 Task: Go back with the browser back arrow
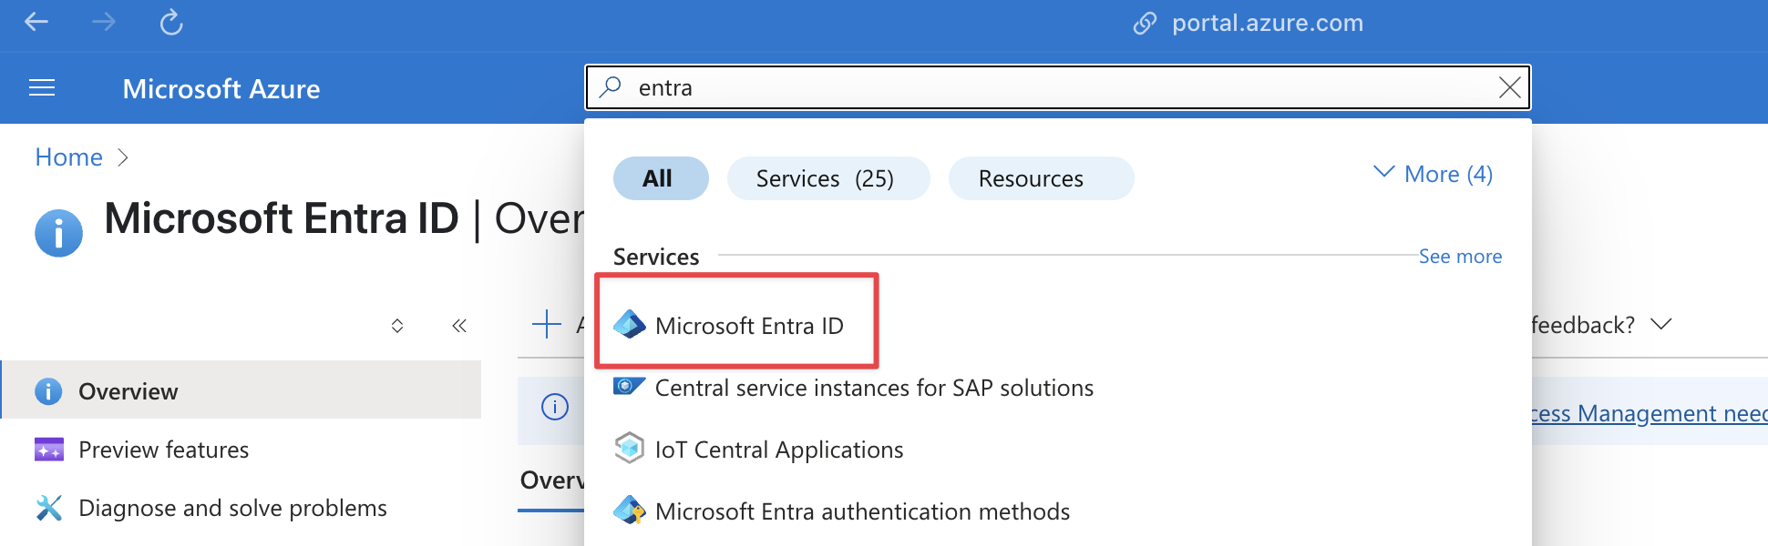36,22
